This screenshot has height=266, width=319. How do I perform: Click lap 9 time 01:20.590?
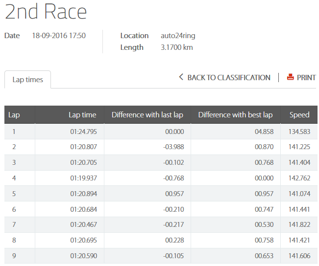pyautogui.click(x=83, y=256)
